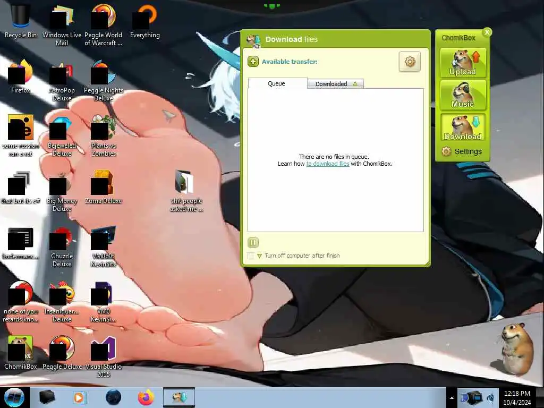Open Firefox from the taskbar

pos(146,397)
